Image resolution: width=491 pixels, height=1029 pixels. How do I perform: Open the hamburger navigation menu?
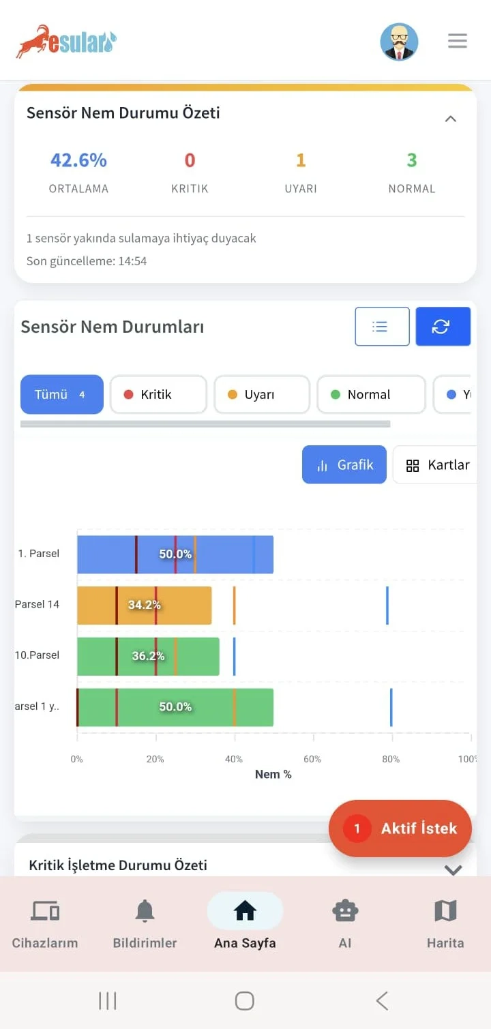coord(457,41)
